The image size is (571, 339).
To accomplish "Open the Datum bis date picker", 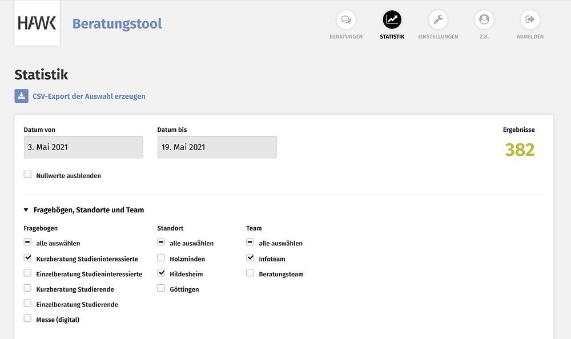I will (217, 147).
